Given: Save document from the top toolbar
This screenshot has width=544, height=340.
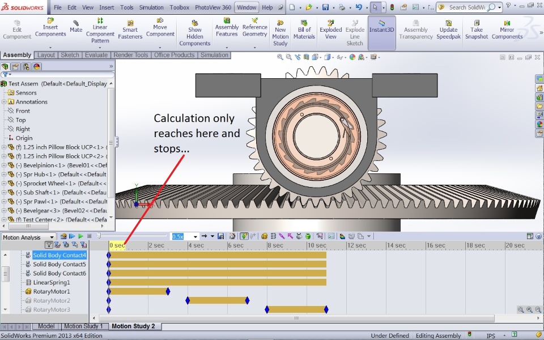Looking at the screenshot, I should point(325,7).
